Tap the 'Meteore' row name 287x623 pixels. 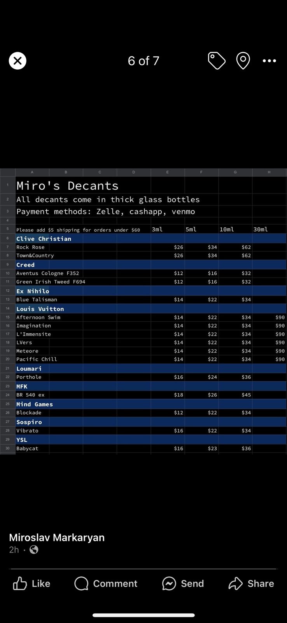(x=27, y=351)
